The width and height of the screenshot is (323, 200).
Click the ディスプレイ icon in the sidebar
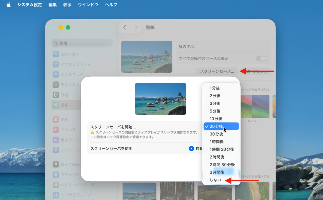(x=56, y=74)
